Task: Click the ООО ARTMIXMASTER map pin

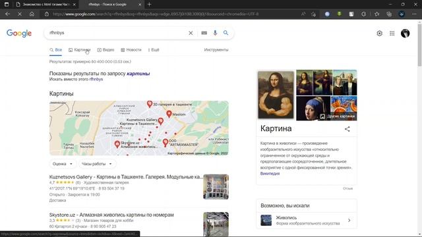Action: (x=166, y=143)
